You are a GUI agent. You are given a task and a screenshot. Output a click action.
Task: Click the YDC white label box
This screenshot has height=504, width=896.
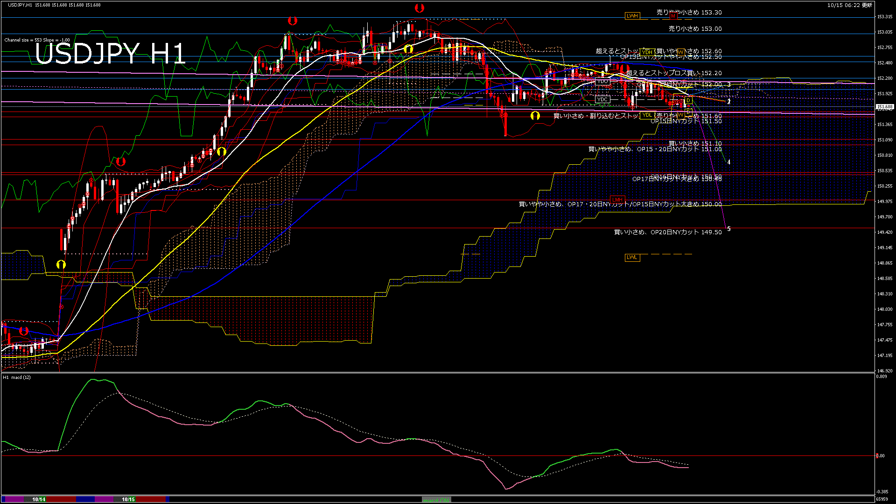[x=602, y=99]
